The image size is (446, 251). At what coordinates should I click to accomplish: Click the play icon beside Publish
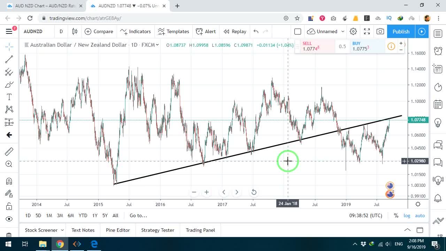[x=422, y=31]
